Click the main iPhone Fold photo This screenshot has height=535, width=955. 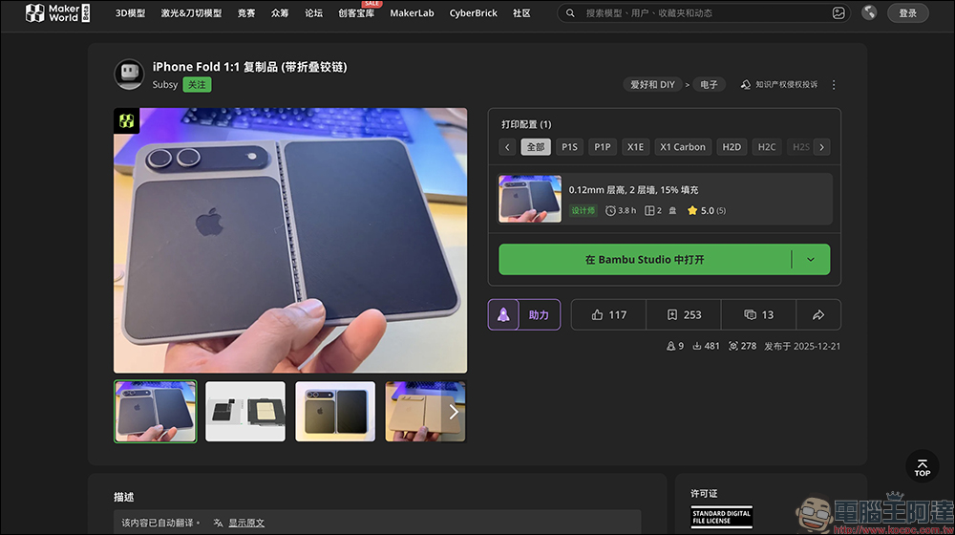point(290,241)
